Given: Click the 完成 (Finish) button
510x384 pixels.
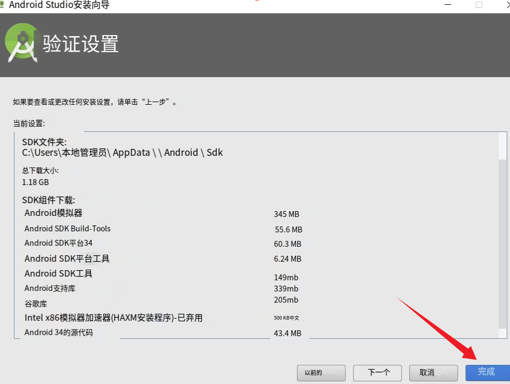Looking at the screenshot, I should 487,372.
